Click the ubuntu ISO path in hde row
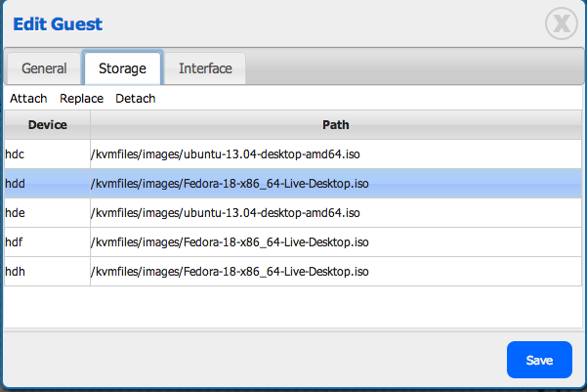587x392 pixels. click(225, 212)
